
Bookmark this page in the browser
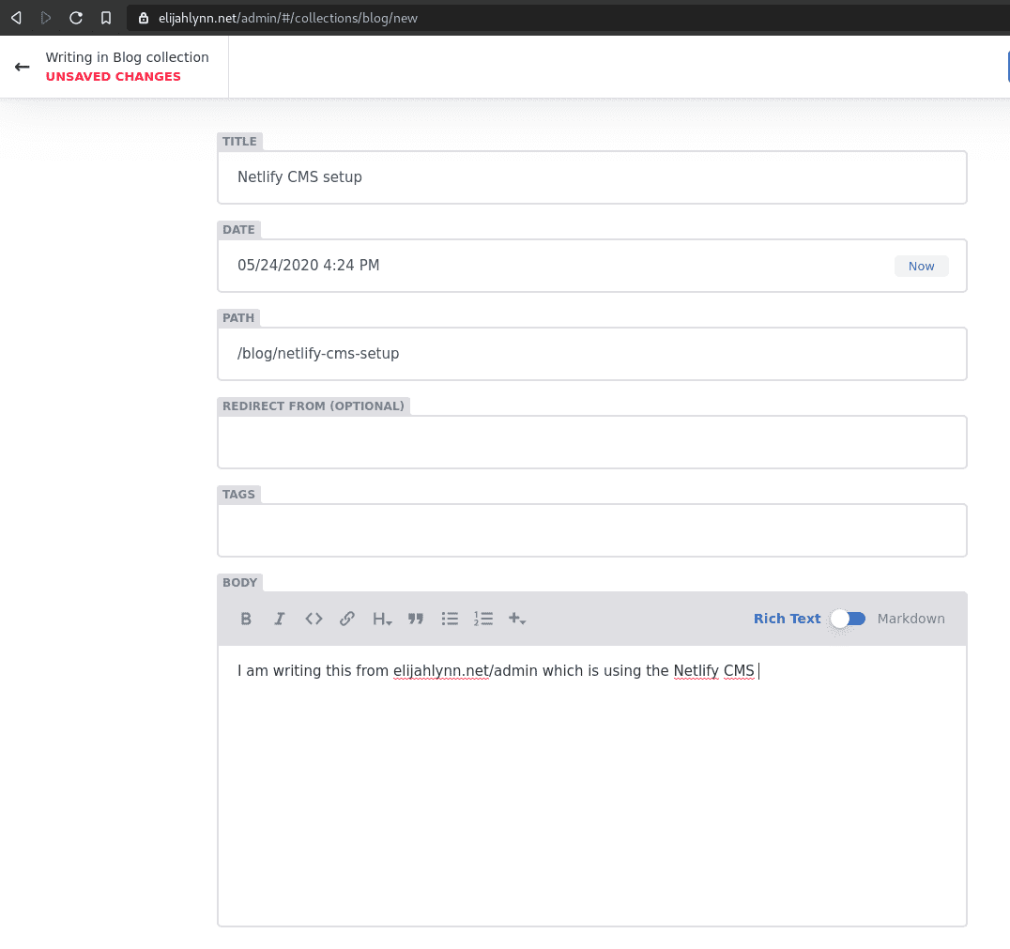106,18
